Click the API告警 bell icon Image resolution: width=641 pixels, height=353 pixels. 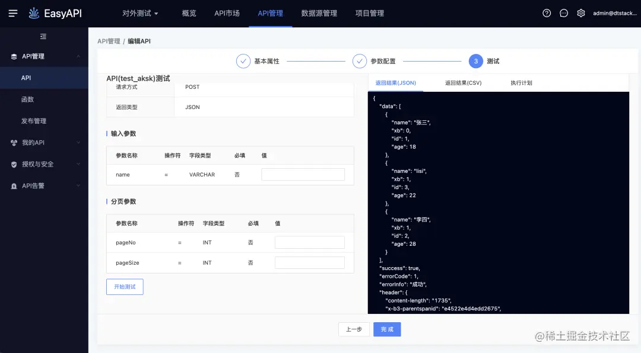pos(14,186)
